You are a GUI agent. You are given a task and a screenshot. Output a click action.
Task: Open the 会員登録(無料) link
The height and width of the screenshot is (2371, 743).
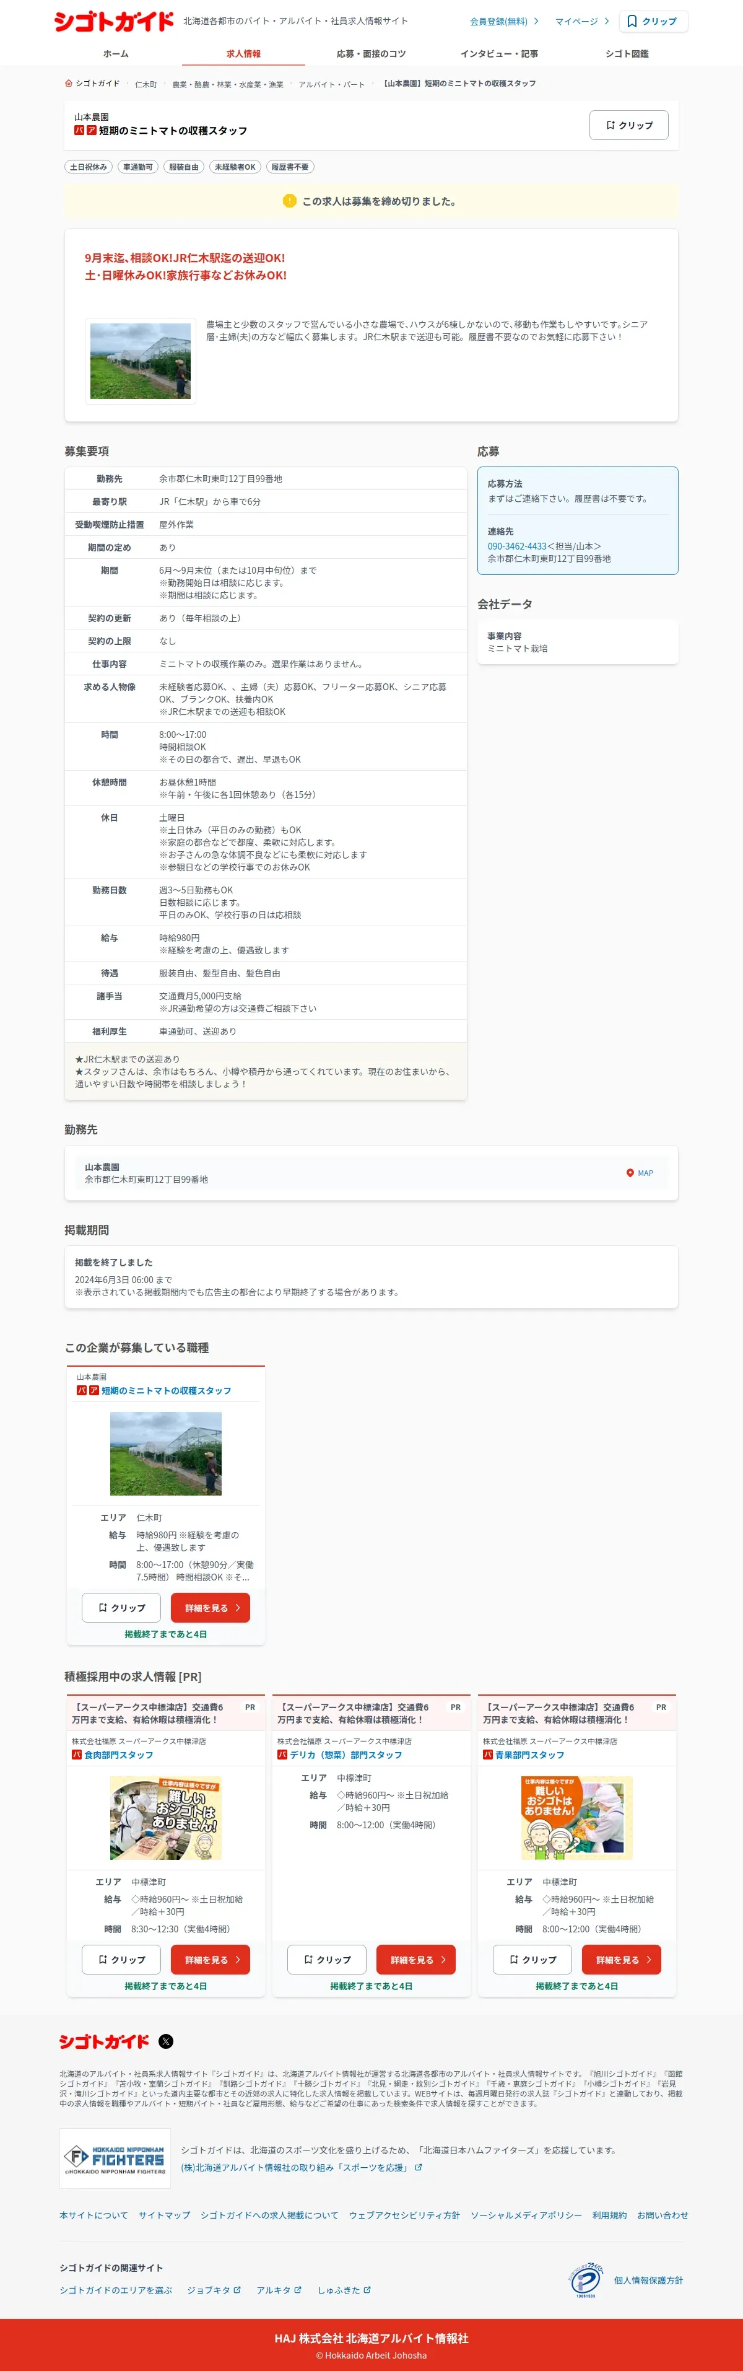click(x=504, y=21)
